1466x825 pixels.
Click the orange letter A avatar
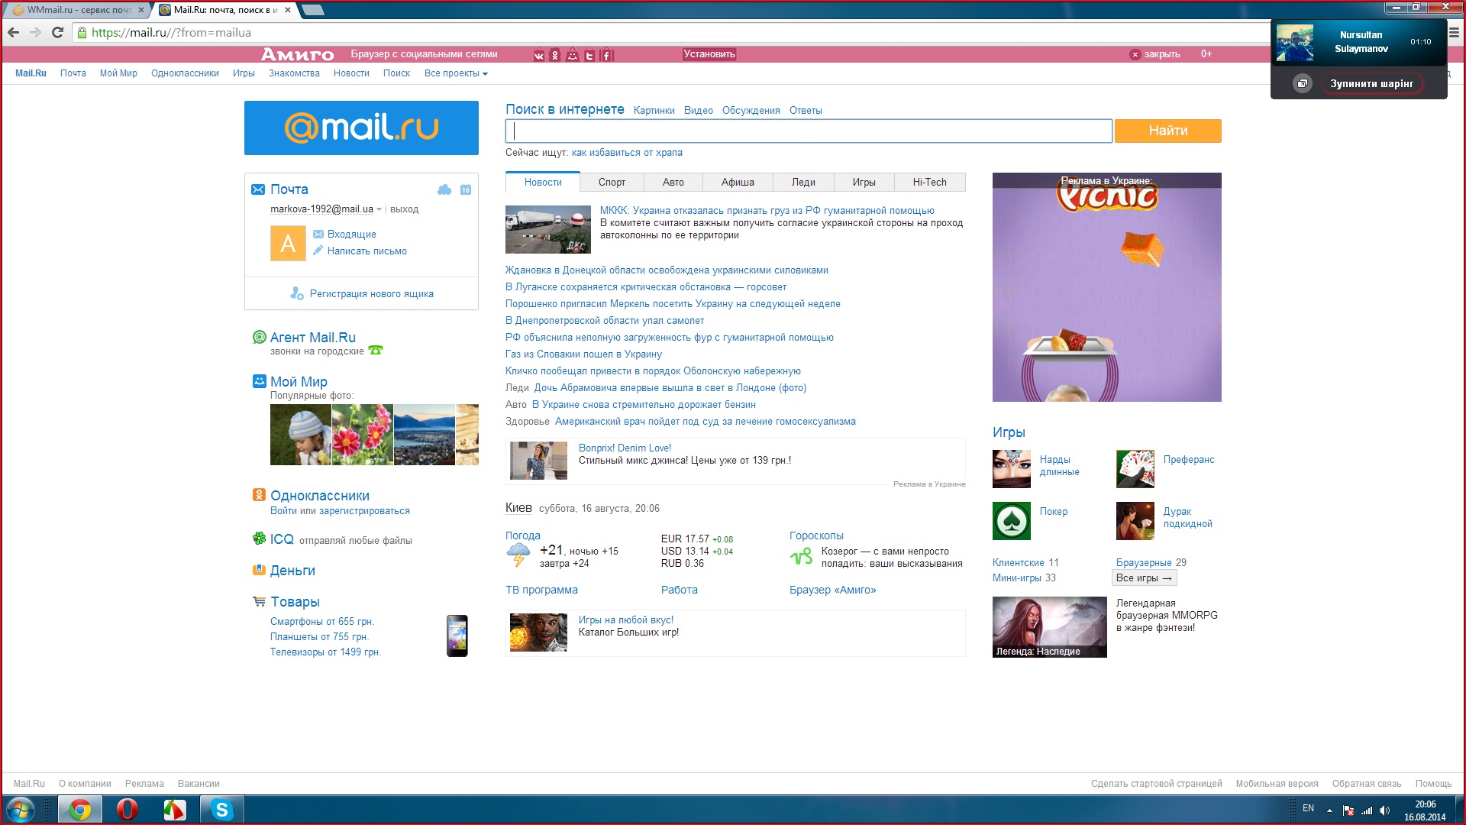(288, 243)
